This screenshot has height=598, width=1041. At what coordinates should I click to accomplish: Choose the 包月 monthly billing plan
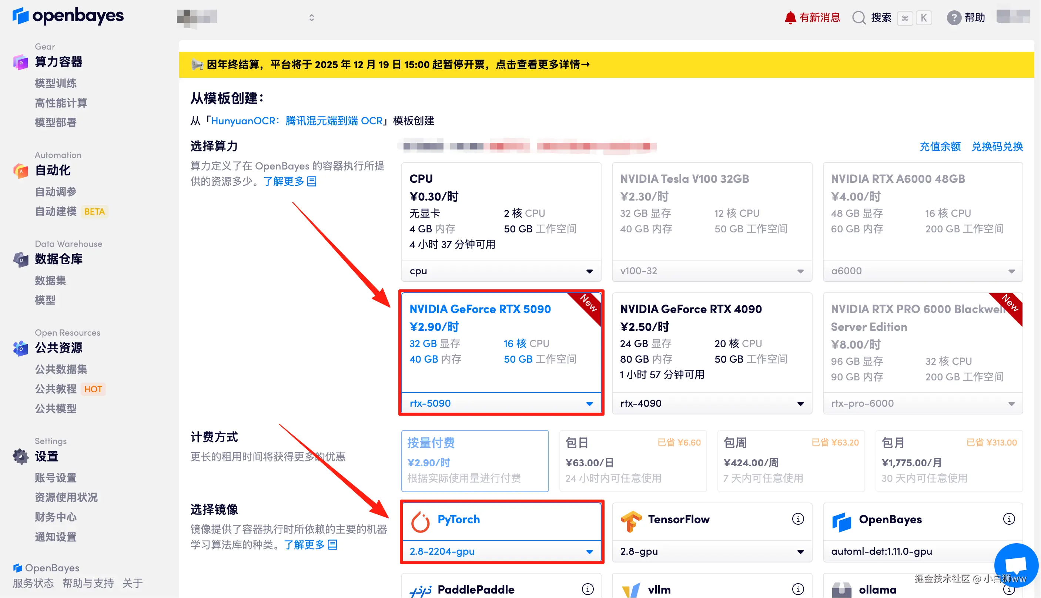click(x=949, y=461)
